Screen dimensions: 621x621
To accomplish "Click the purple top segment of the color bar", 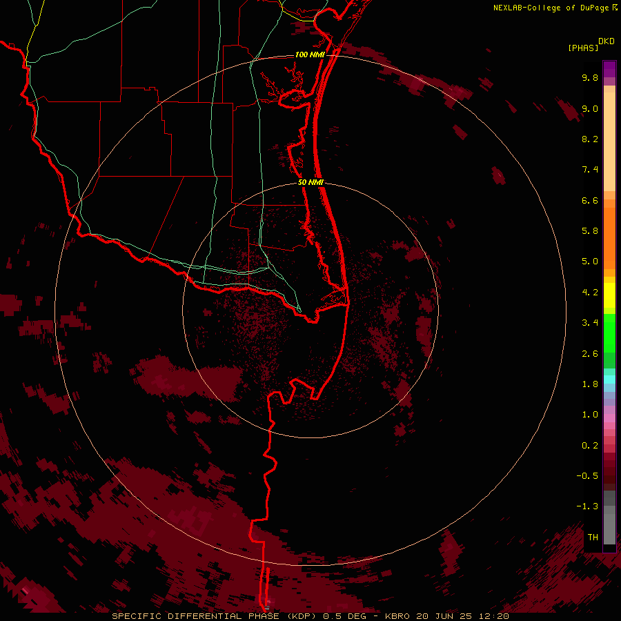I will [x=609, y=69].
